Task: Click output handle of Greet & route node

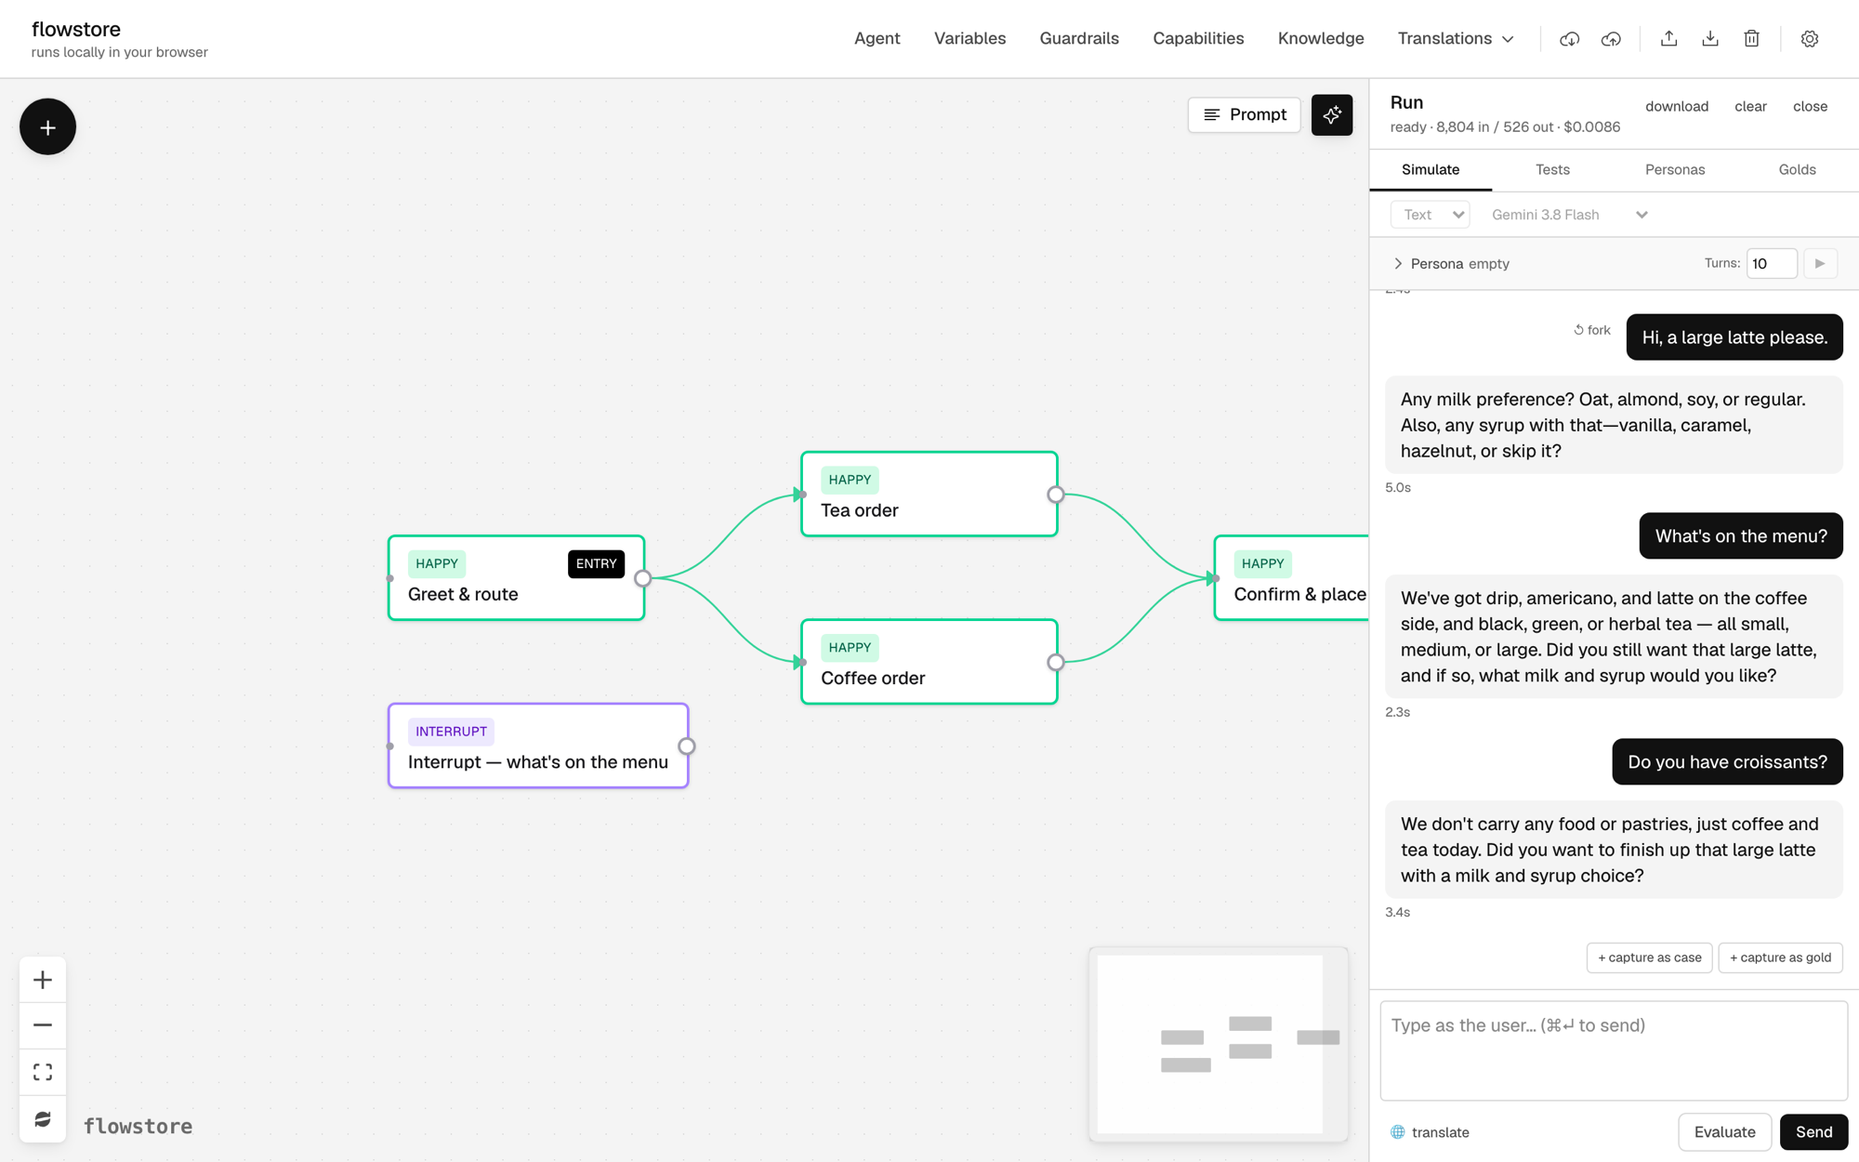Action: (x=642, y=578)
